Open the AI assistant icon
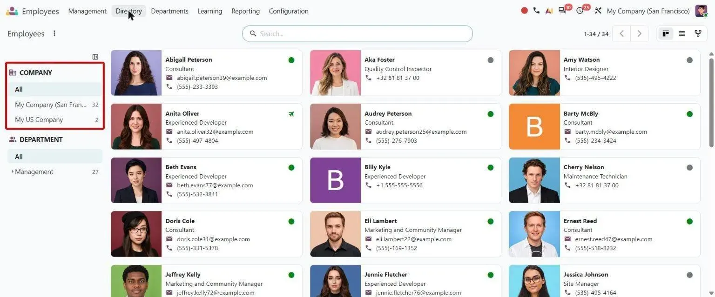715x297 pixels. click(549, 11)
